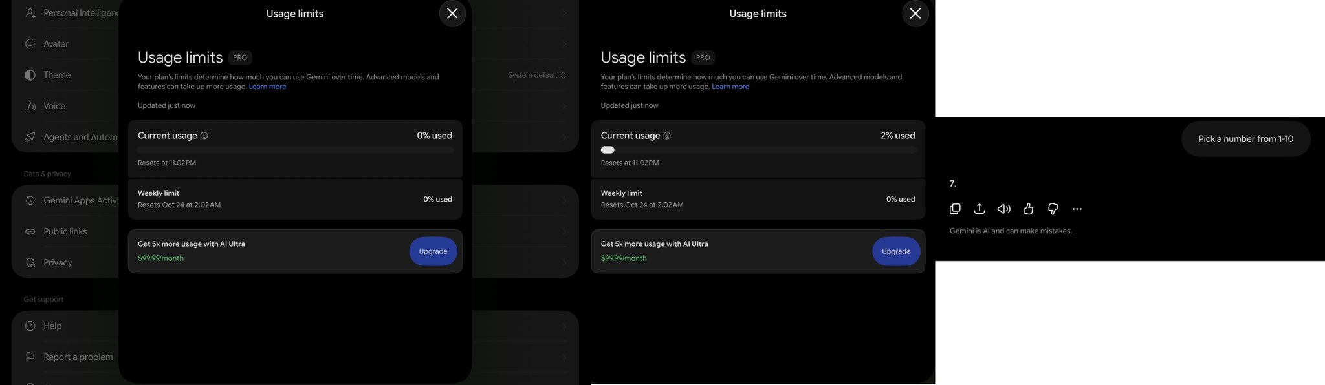Expand chevron on the Public links row

tap(564, 231)
